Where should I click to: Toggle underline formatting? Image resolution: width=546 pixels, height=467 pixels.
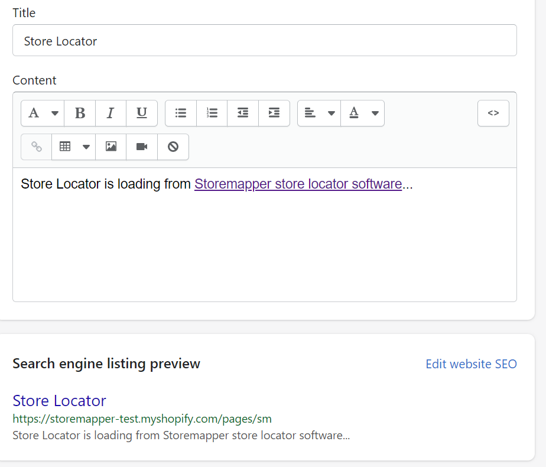[x=141, y=113]
